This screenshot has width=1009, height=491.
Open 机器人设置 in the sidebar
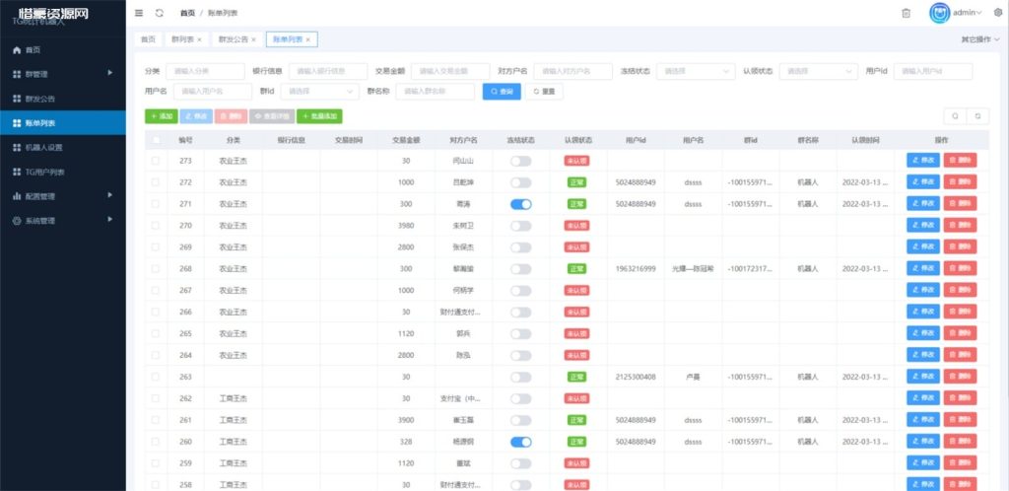click(63, 147)
